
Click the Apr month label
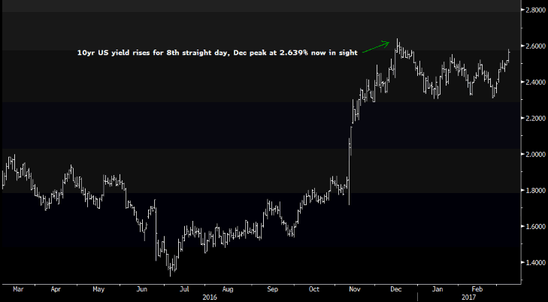[56, 289]
